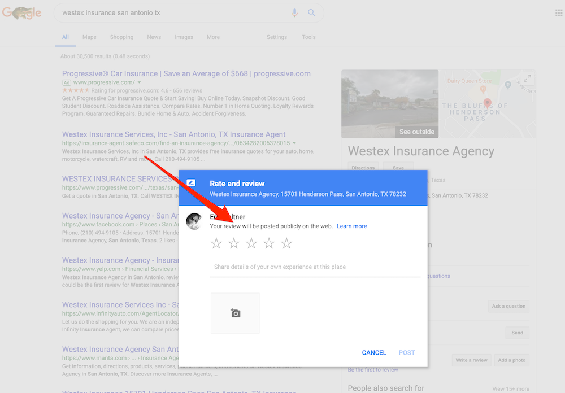Click the review details text field
Viewport: 565px width, 393px height.
pos(315,267)
